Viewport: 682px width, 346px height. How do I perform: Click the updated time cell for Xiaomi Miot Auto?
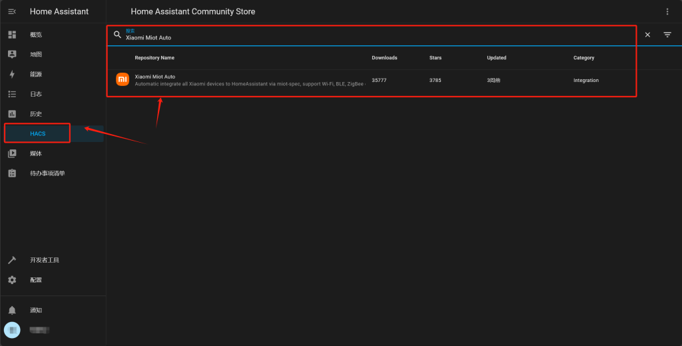click(x=494, y=81)
